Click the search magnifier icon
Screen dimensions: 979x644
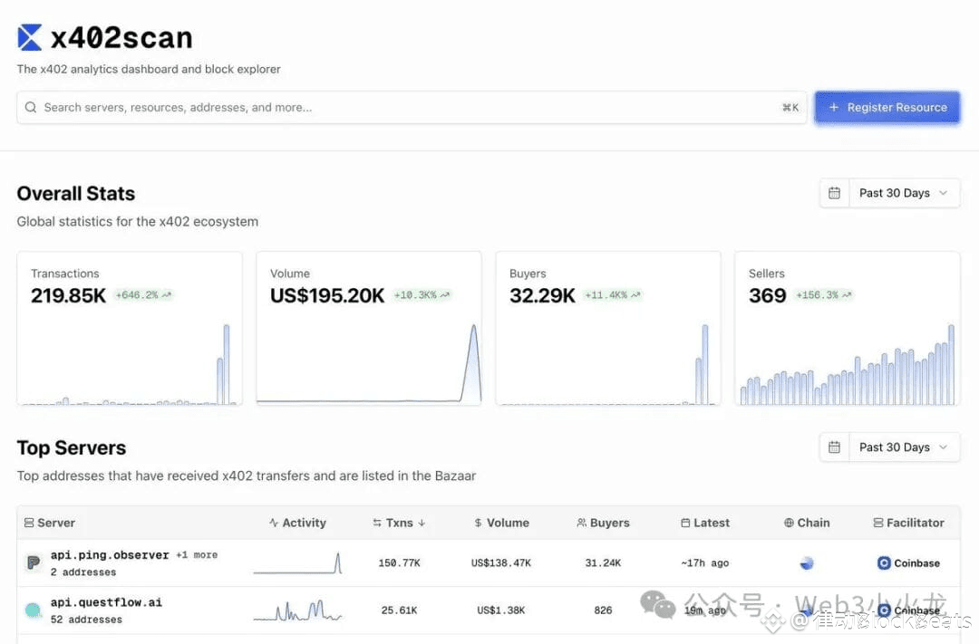[x=31, y=107]
